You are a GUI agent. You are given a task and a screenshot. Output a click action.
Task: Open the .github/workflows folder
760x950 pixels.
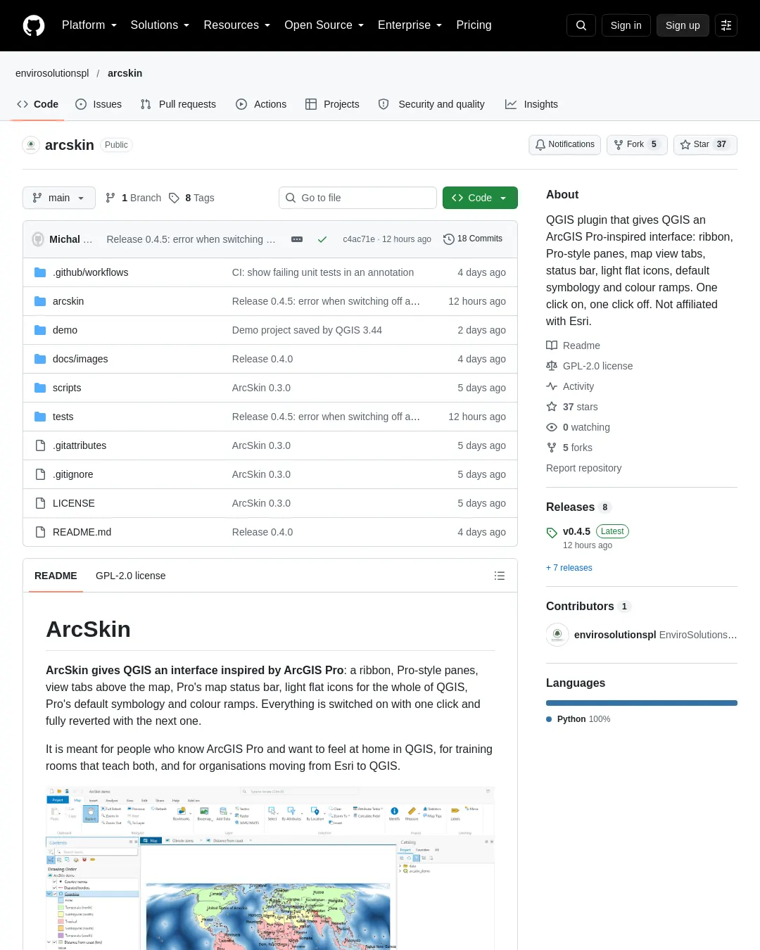click(x=90, y=272)
